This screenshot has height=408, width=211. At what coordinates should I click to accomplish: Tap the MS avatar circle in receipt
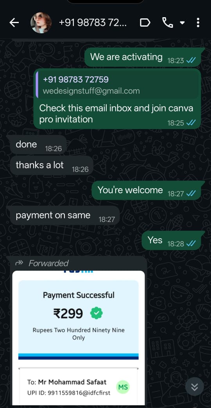click(x=123, y=387)
